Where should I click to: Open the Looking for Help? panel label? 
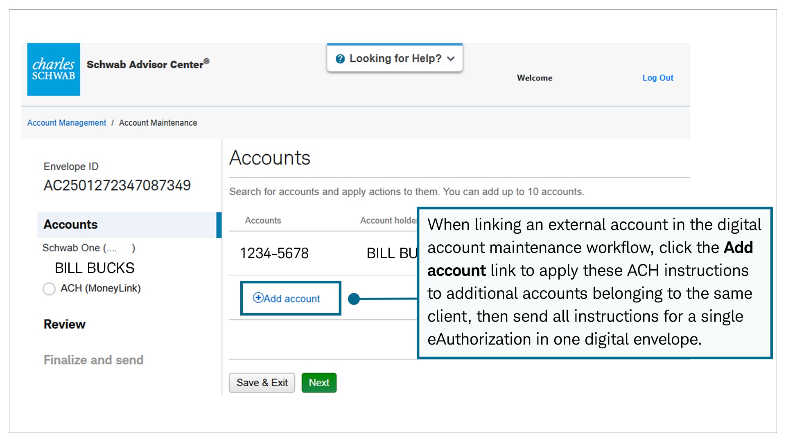(x=395, y=59)
